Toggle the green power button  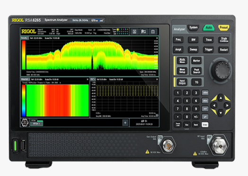[x=15, y=146]
